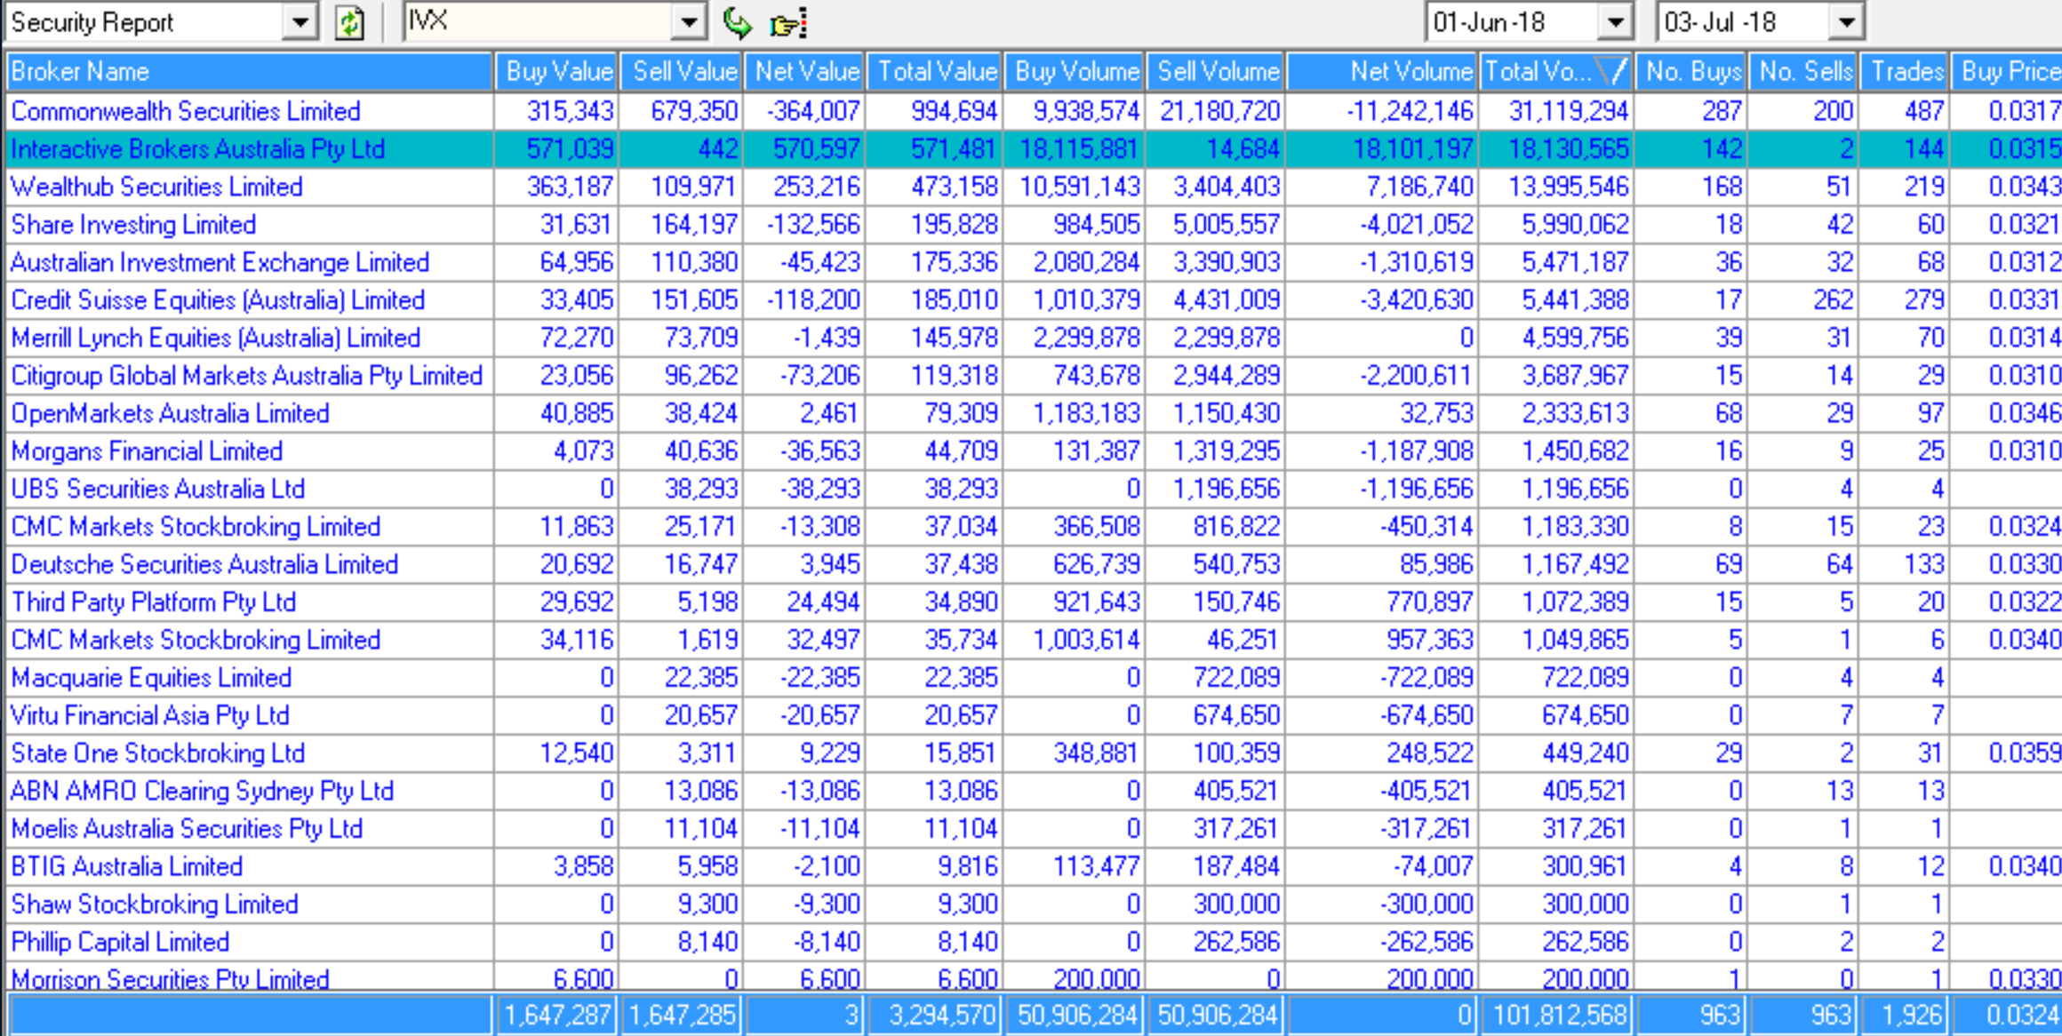Sort by Buy Value column header
The height and width of the screenshot is (1036, 2062).
pos(556,72)
